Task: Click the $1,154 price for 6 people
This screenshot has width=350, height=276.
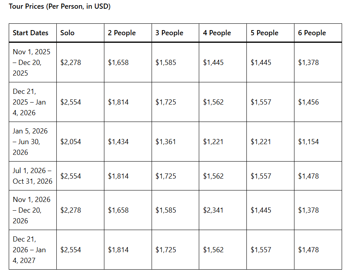Action: 308,142
